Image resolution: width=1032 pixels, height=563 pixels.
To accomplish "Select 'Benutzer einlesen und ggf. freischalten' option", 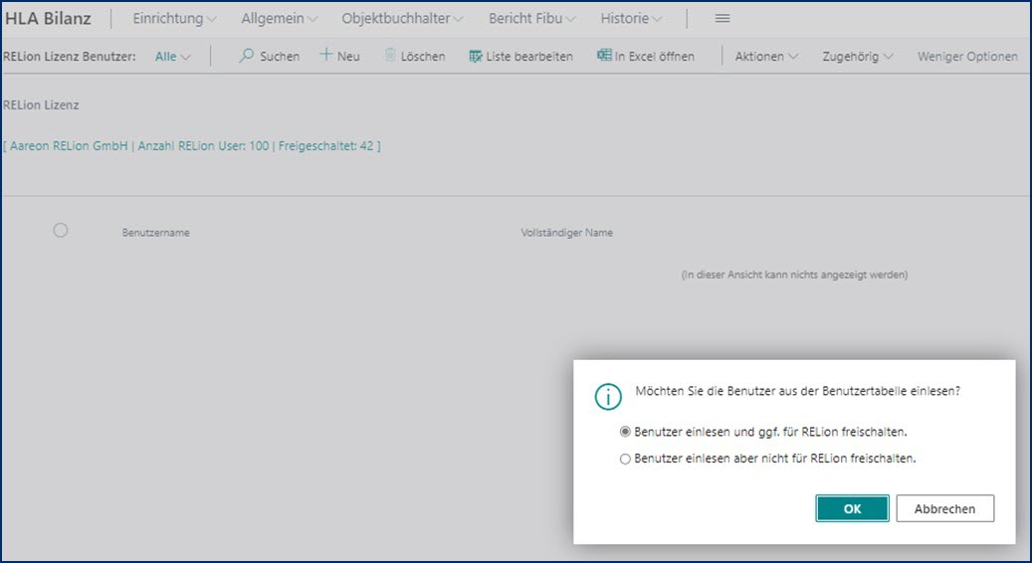I will coord(625,433).
